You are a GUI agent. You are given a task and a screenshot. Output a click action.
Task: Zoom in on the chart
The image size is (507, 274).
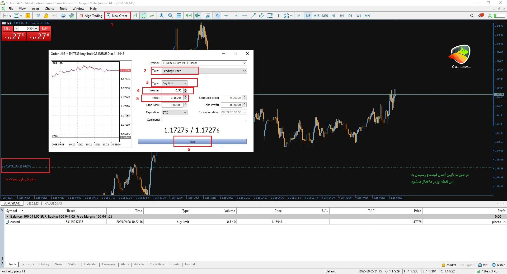[x=162, y=16]
